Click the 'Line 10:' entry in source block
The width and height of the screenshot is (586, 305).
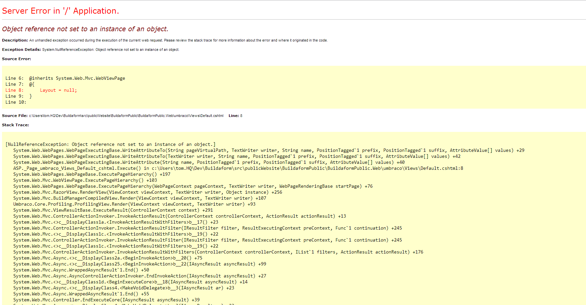point(16,102)
